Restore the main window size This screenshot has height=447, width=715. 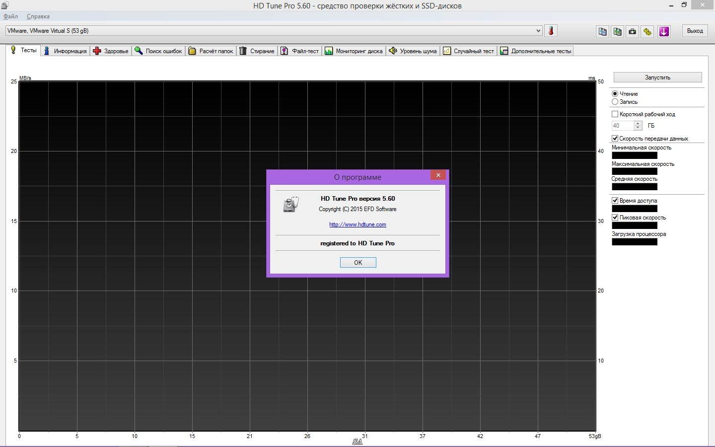click(x=684, y=5)
